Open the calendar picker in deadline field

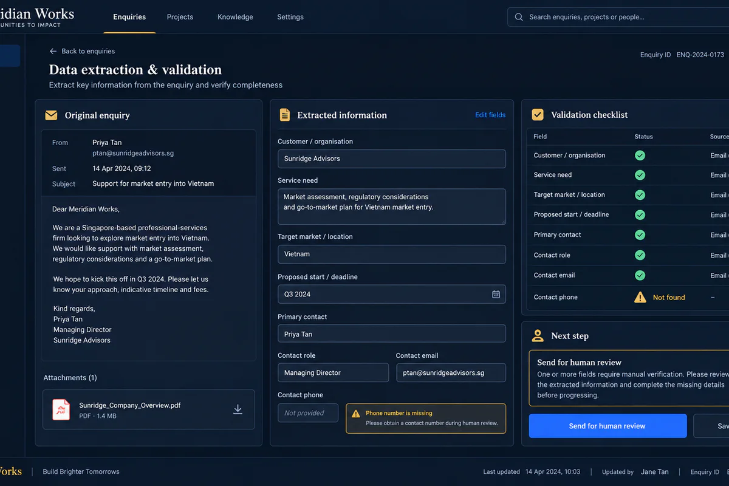click(x=496, y=294)
